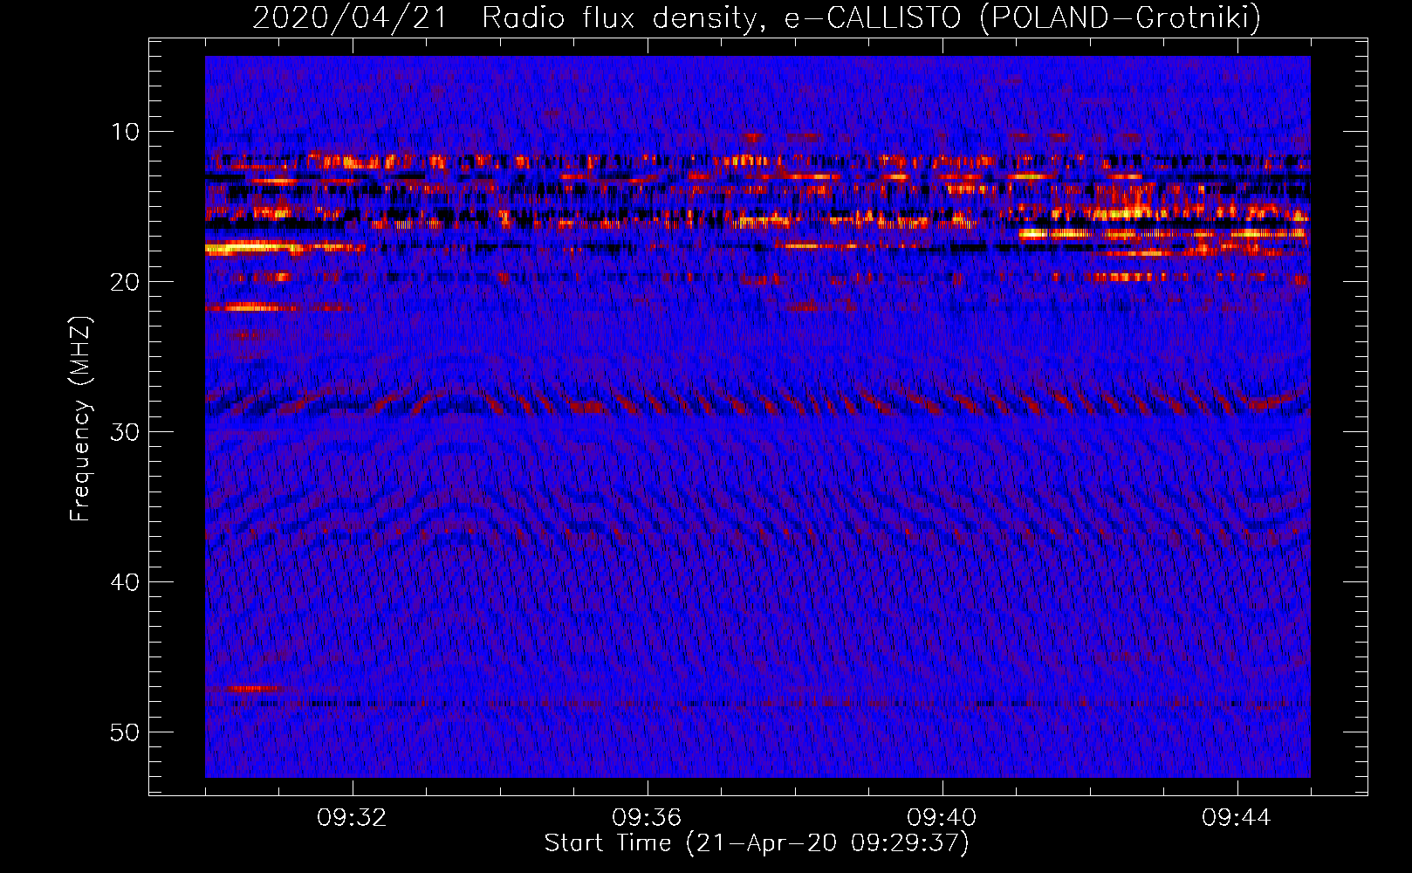The image size is (1412, 873).
Task: Click the 'Start Time (21-Apr-20 09:29:37)' label
Action: 757,843
